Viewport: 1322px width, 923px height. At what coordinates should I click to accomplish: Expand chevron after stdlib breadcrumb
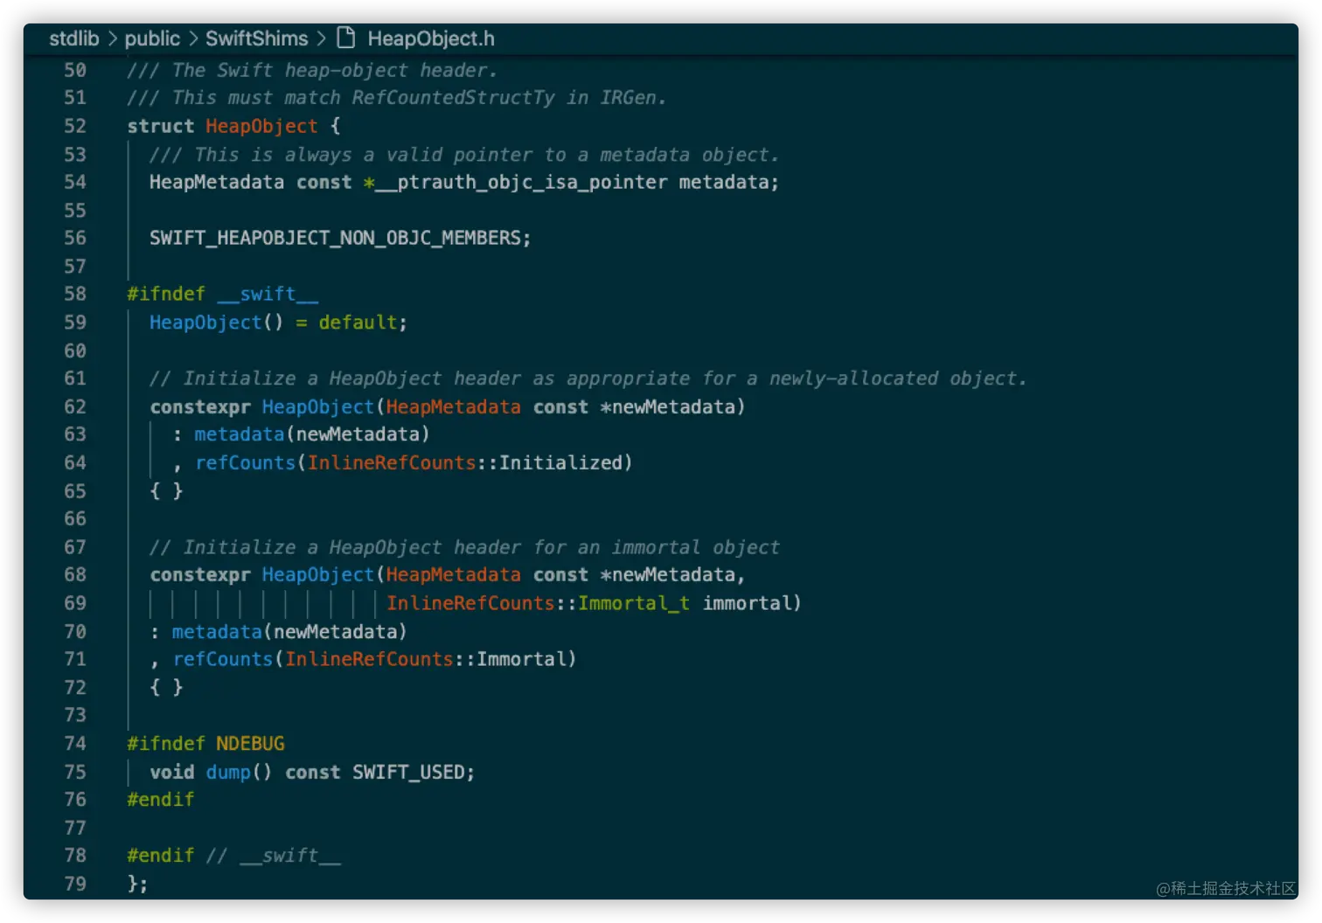(112, 38)
